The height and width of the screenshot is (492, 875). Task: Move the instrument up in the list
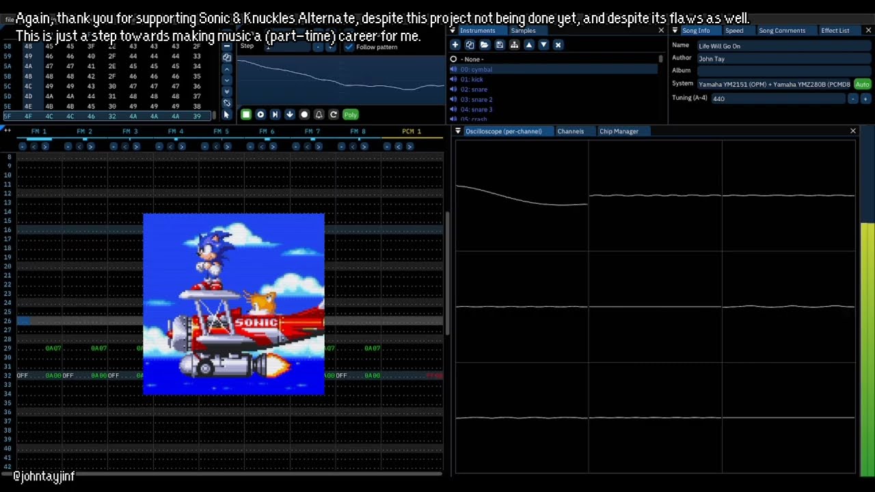[x=528, y=44]
